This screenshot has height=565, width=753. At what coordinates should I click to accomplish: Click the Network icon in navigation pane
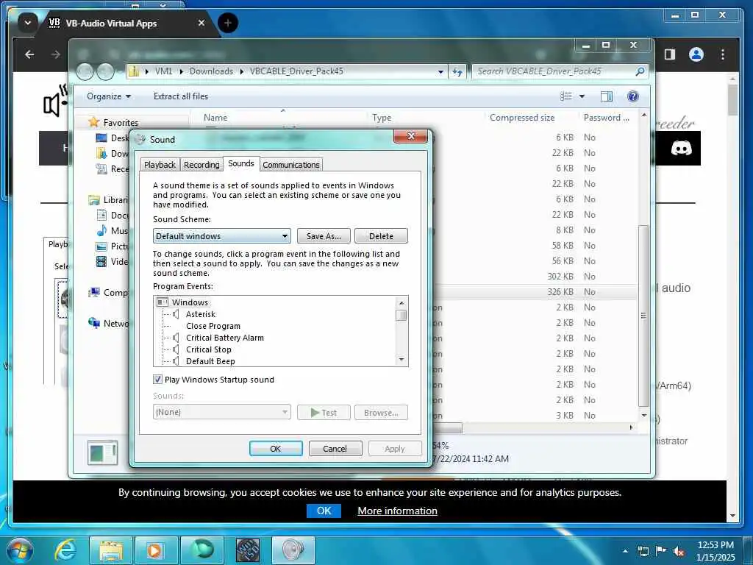click(x=94, y=323)
